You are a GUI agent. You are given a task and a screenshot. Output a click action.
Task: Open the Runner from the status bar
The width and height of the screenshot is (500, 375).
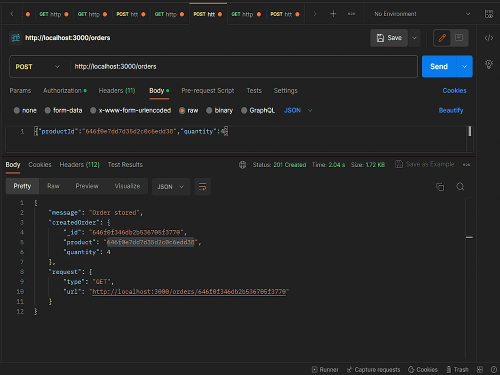324,369
